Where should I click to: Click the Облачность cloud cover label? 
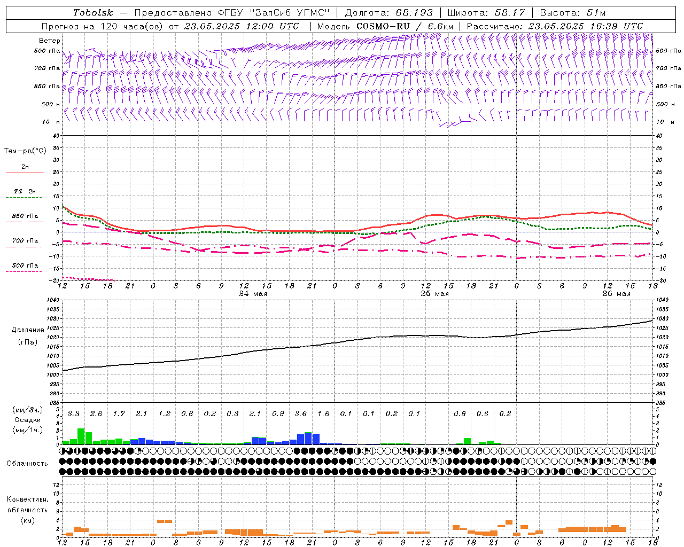click(27, 464)
